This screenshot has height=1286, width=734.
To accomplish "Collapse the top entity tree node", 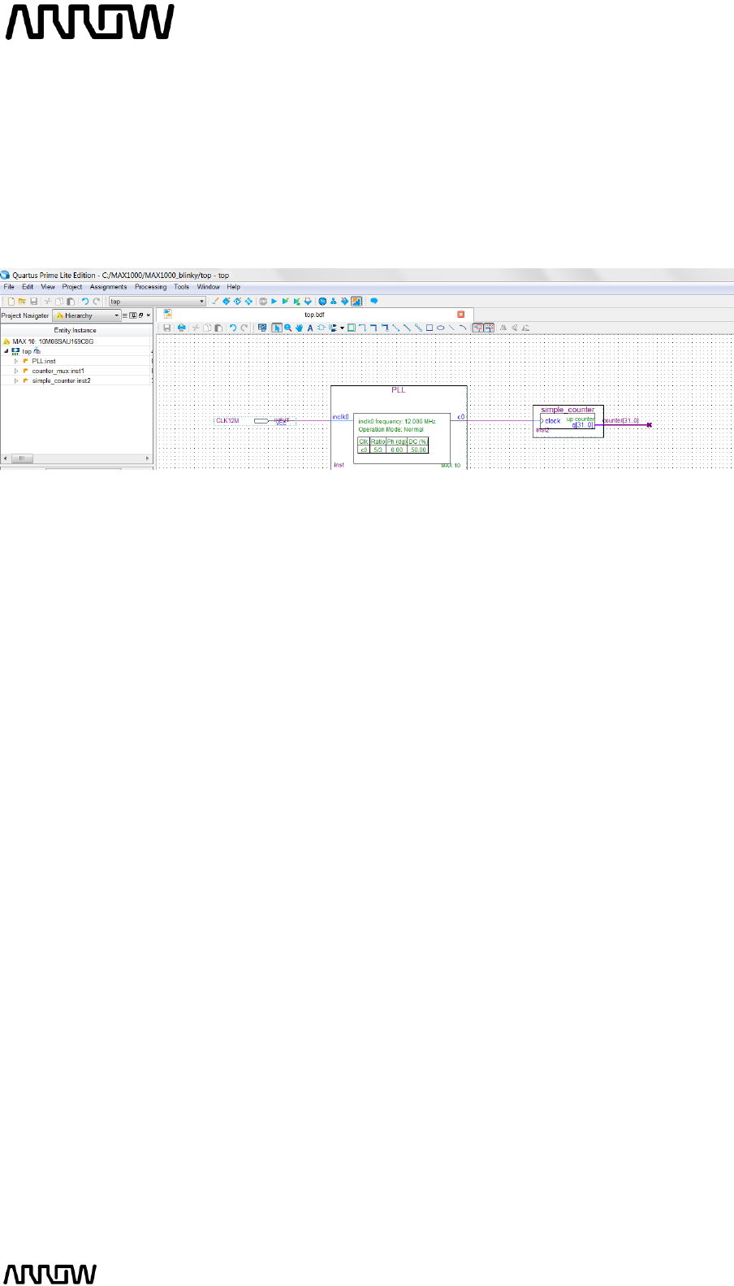I will click(6, 351).
